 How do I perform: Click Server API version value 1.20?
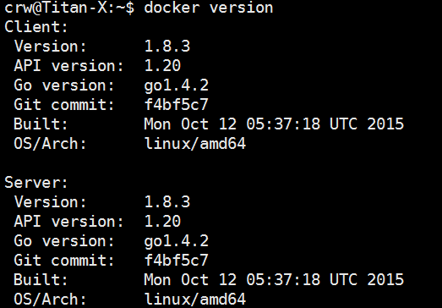tap(162, 222)
